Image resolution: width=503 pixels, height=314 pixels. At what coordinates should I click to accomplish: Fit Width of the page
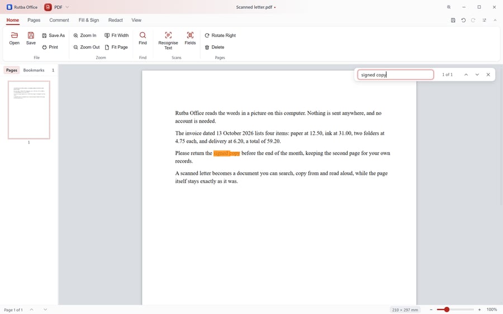coord(117,35)
